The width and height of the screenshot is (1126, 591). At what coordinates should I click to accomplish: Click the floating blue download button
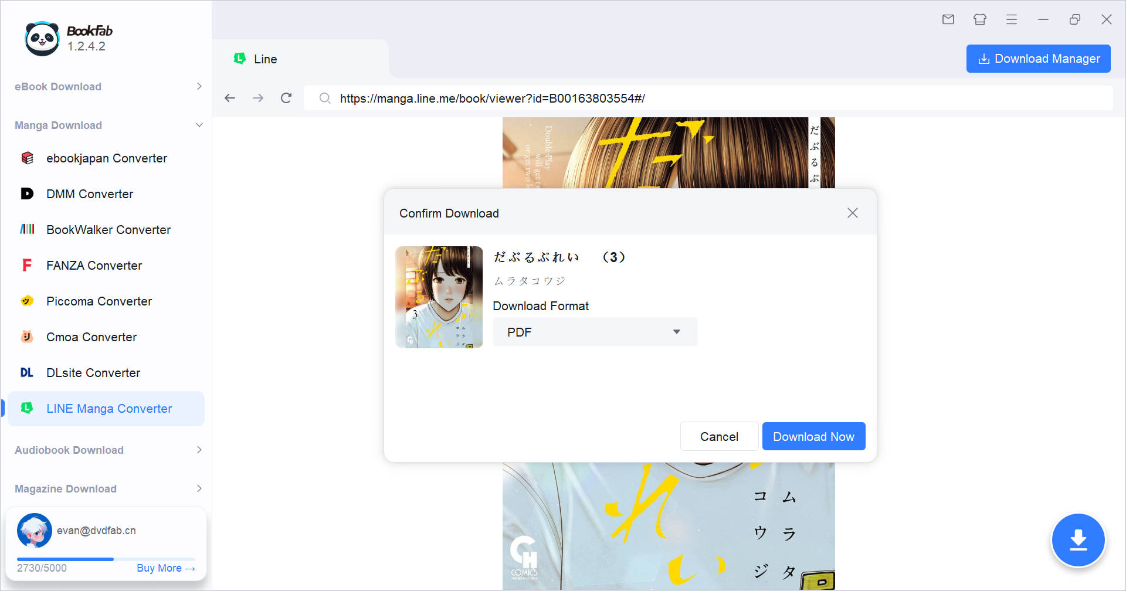(x=1078, y=540)
